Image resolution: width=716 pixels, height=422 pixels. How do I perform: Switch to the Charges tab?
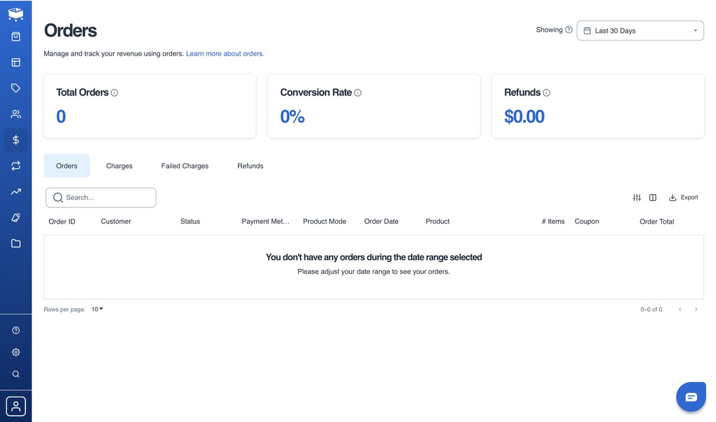pyautogui.click(x=119, y=166)
